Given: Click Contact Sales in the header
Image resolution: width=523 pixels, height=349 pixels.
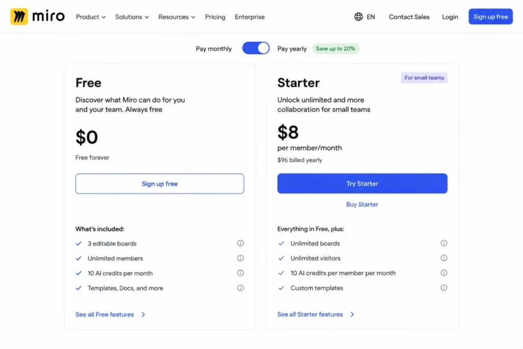Looking at the screenshot, I should click(x=409, y=17).
